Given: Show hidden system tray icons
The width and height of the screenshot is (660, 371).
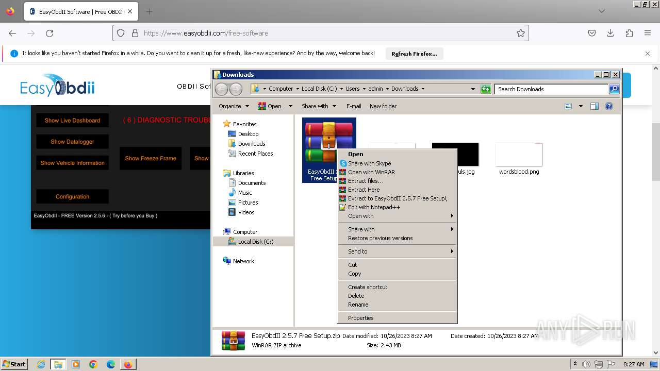Looking at the screenshot, I should [x=575, y=364].
